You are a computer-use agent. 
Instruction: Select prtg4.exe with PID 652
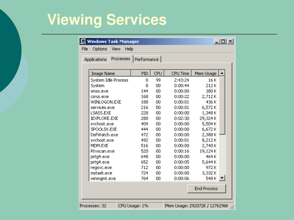(x=154, y=162)
